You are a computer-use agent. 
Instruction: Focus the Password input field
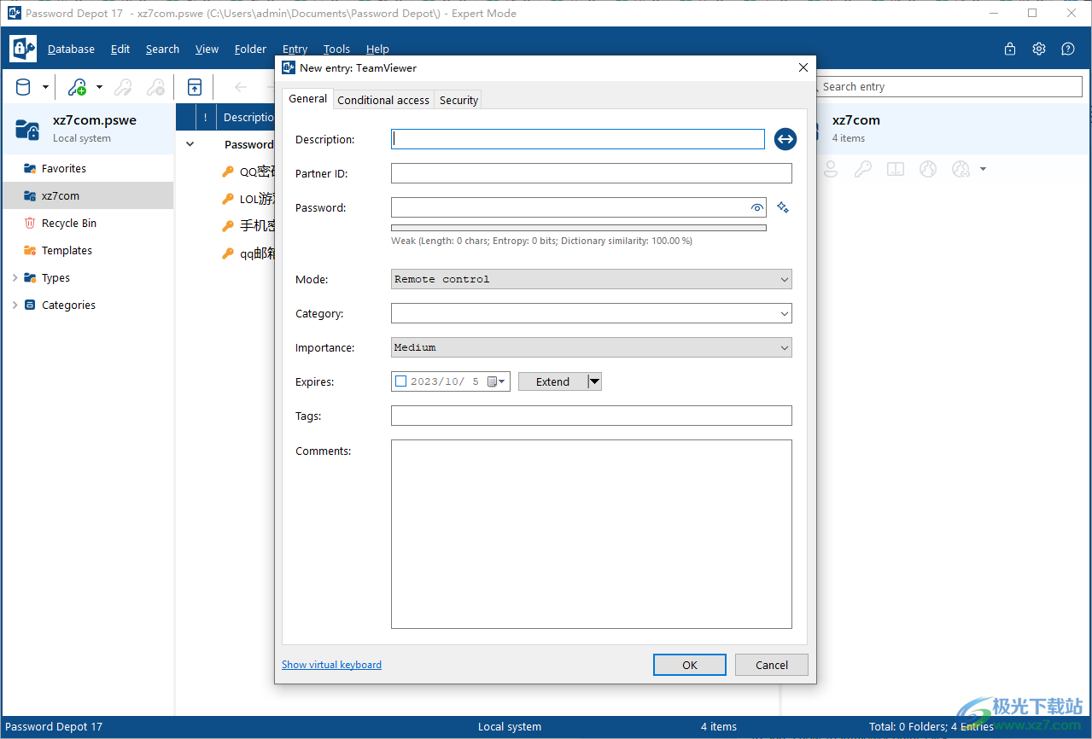point(569,207)
